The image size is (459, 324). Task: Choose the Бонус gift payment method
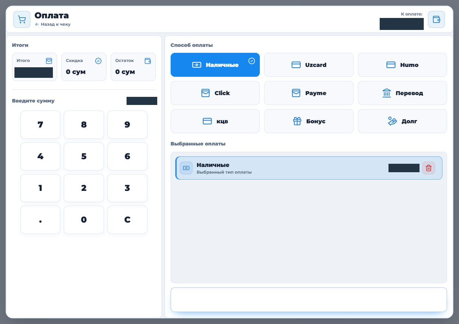pyautogui.click(x=308, y=121)
